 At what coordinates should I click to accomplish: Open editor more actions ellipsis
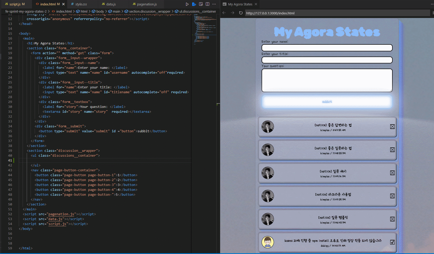coord(214,4)
